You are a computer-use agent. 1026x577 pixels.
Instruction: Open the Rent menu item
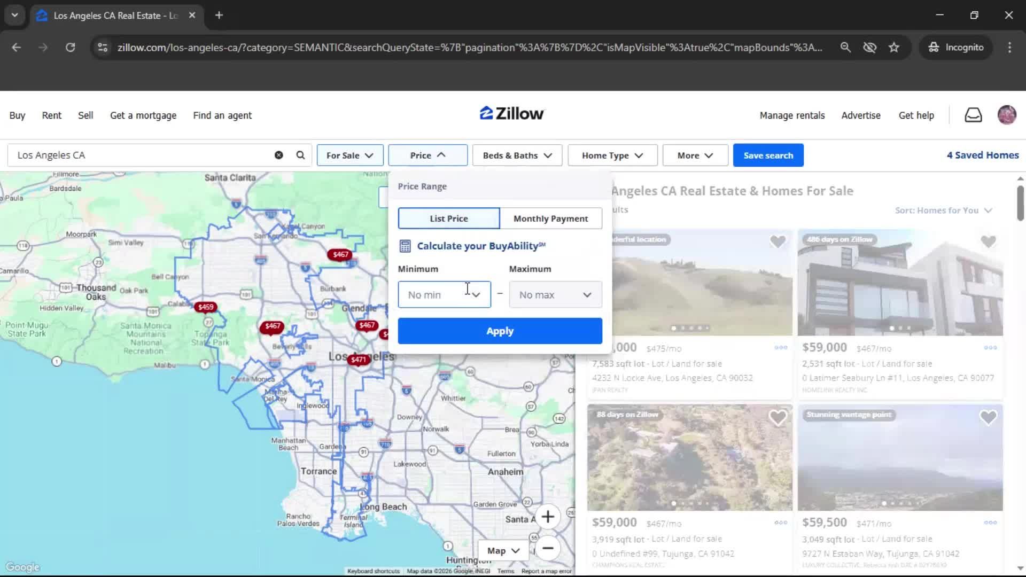coord(51,115)
